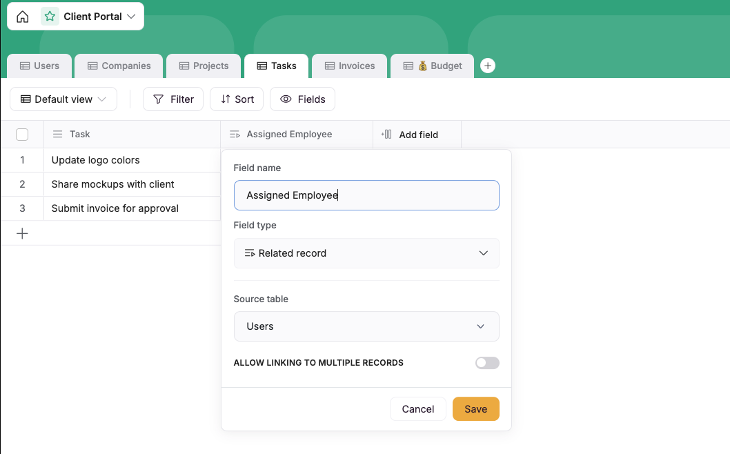Click row number 2
The image size is (730, 454).
pyautogui.click(x=22, y=184)
